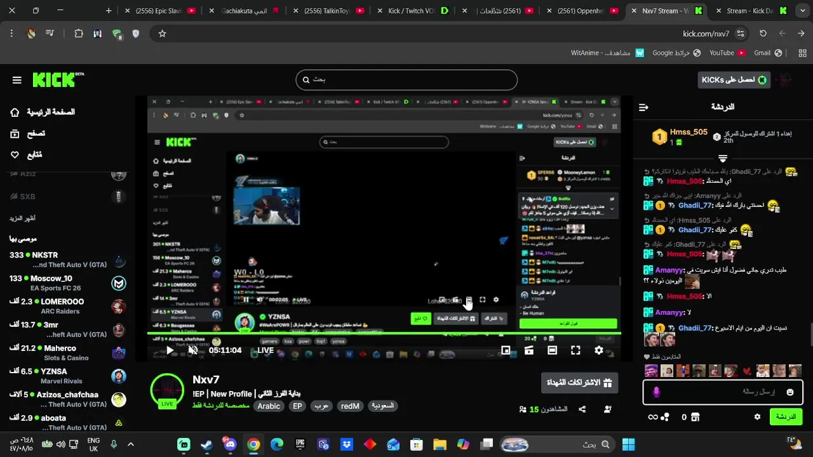Open YZNSA recommended channel

[67, 376]
